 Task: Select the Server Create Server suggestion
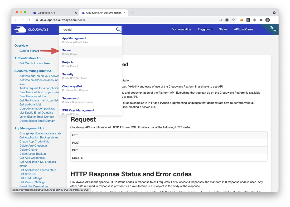pyautogui.click(x=90, y=52)
